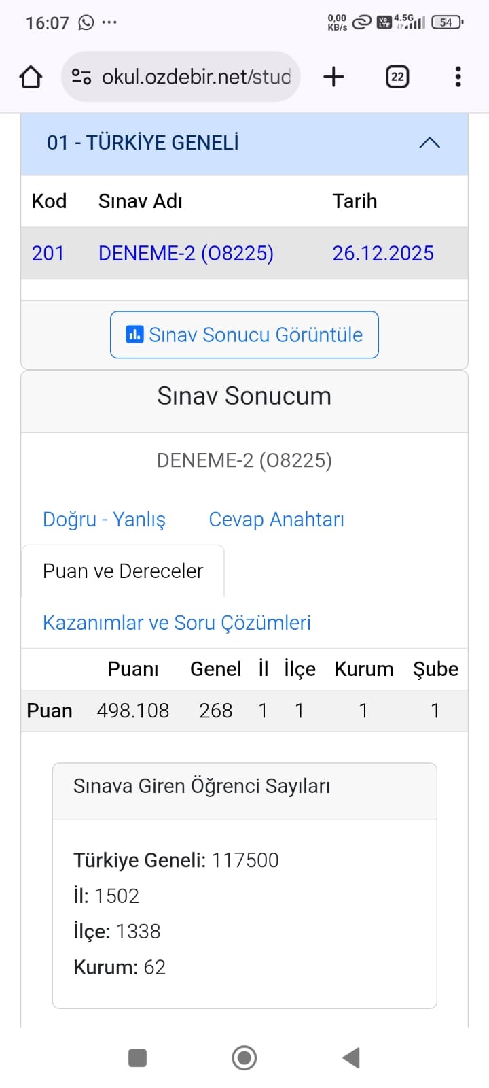Tap the browser home icon
The height and width of the screenshot is (1088, 489).
tap(31, 77)
